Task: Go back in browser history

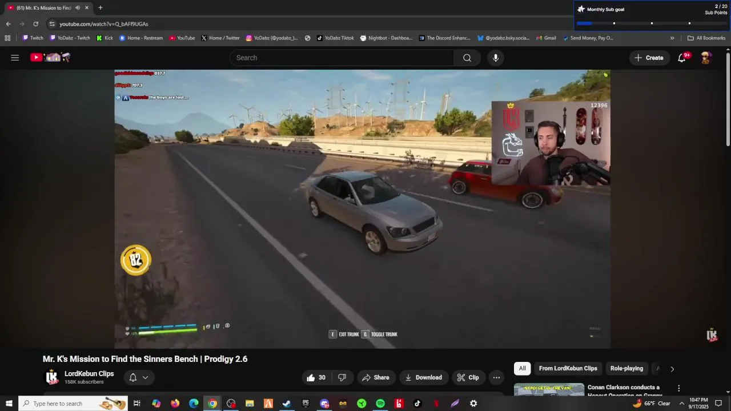Action: [x=8, y=24]
